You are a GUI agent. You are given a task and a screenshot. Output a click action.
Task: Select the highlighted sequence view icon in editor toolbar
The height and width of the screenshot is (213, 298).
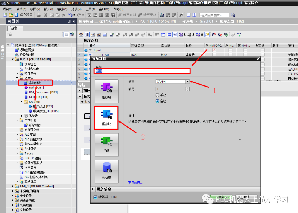tap(87, 34)
